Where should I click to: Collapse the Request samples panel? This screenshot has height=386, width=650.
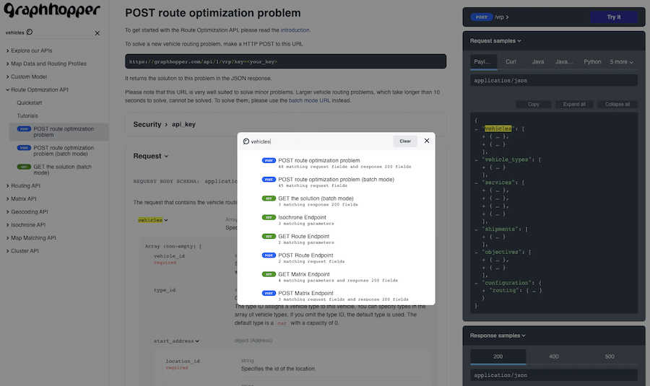point(495,41)
